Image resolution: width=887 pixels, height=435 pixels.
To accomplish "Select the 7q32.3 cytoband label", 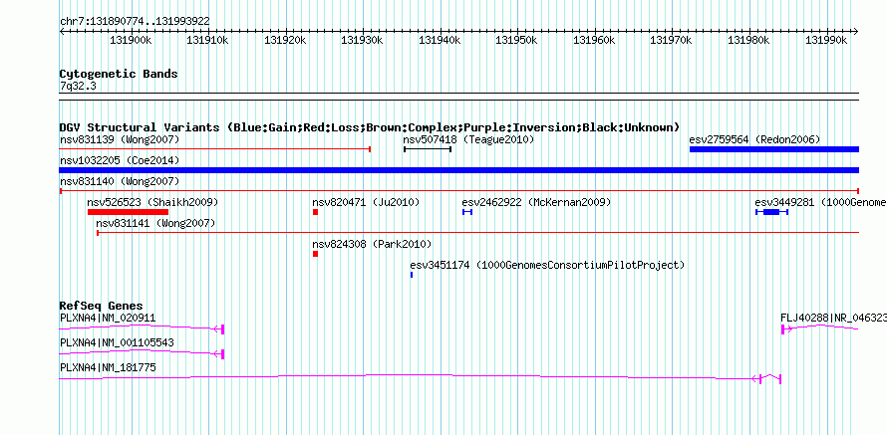I will (x=78, y=86).
